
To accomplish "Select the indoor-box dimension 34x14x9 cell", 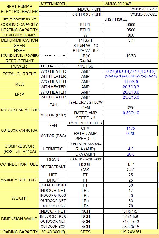I will pos(131,216).
